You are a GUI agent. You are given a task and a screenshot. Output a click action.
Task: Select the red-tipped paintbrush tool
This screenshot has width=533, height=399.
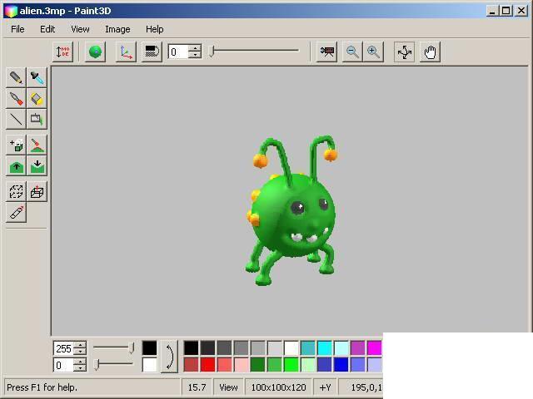(x=16, y=98)
